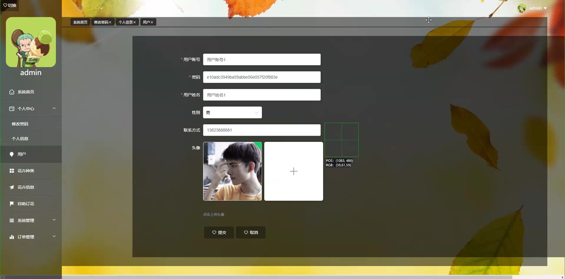Screen dimensions: 565x279
Task: Click the home icon beside 系统首页
Action: click(12, 92)
